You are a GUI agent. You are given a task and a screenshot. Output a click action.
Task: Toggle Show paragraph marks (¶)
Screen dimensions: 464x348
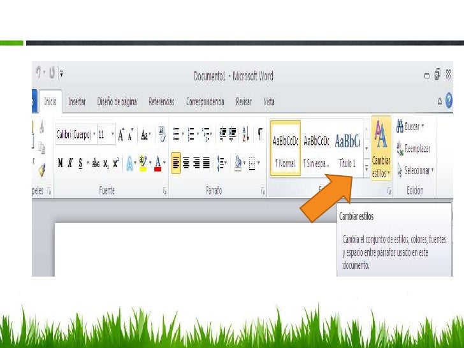click(260, 134)
